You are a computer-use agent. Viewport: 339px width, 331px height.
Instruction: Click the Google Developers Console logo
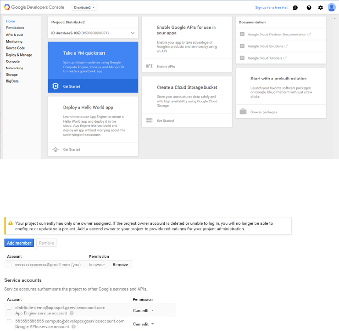point(34,7)
